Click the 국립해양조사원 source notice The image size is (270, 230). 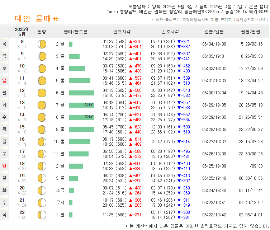(x=210, y=20)
